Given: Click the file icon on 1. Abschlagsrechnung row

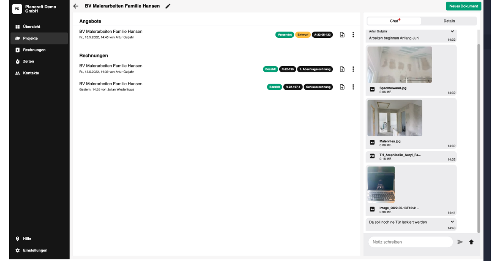Looking at the screenshot, I should [342, 69].
